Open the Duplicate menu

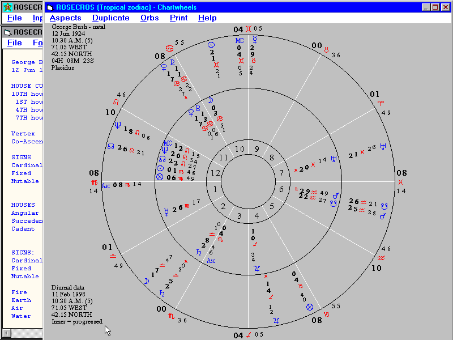tap(110, 18)
